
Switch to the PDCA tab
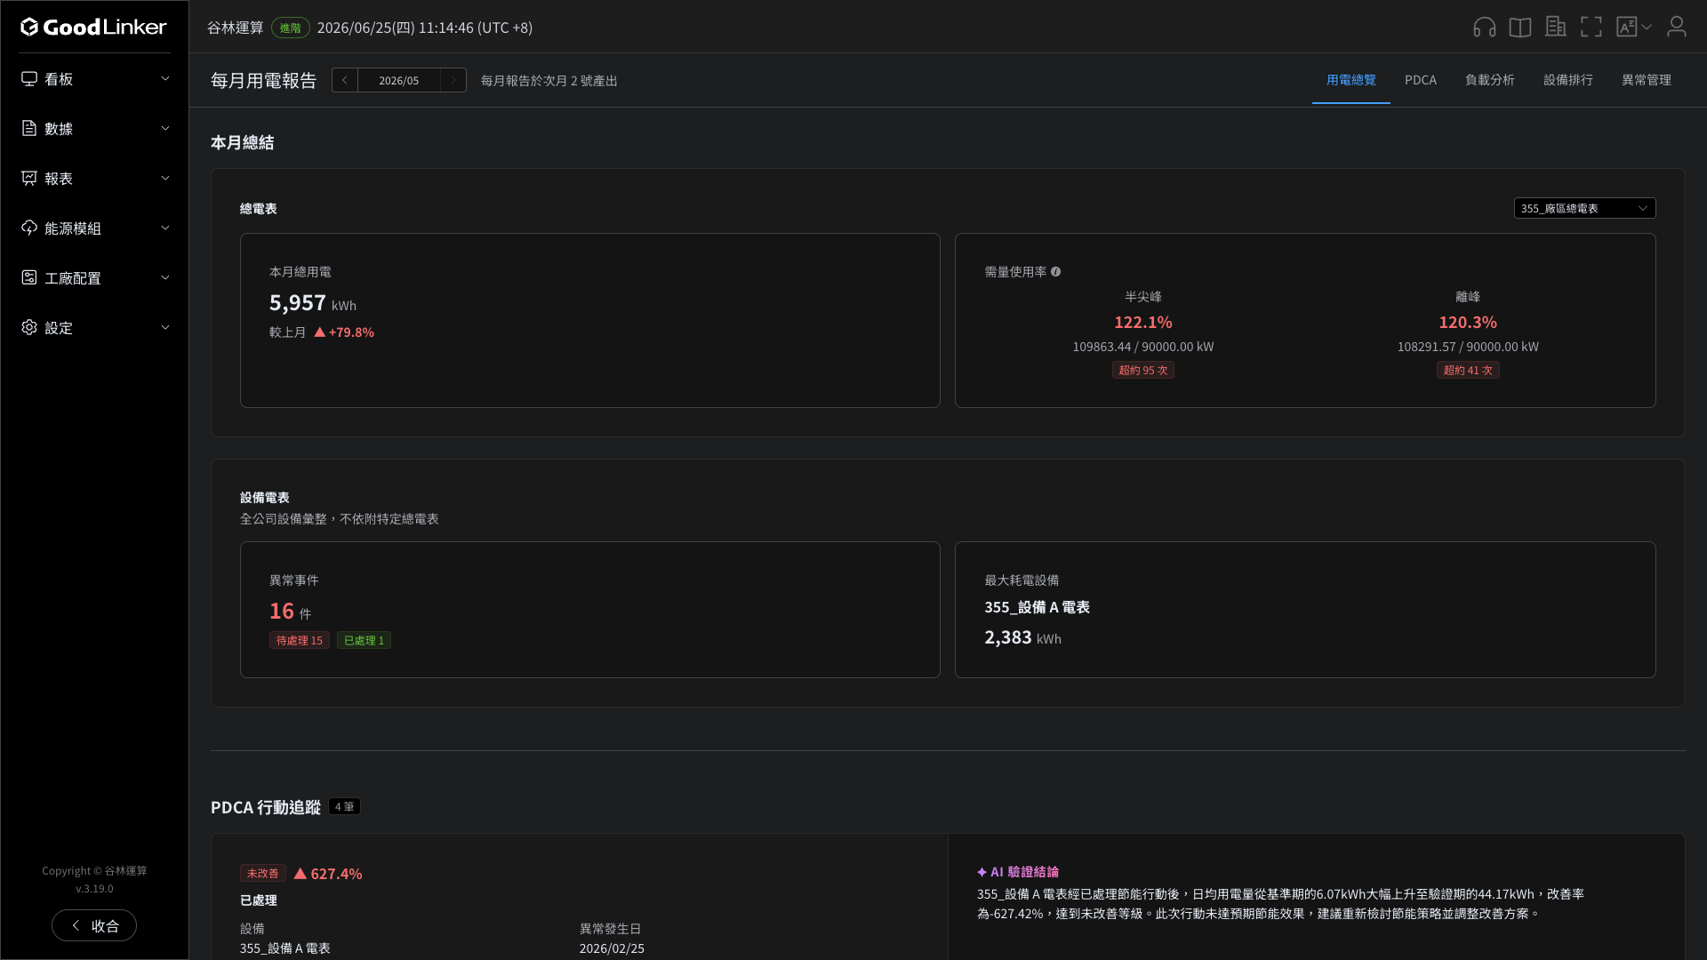[1421, 80]
